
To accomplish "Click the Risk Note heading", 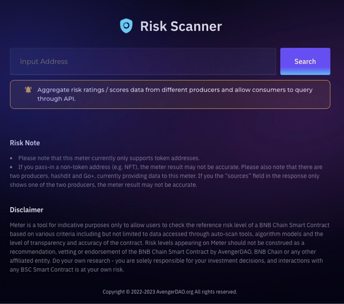I will [25, 143].
